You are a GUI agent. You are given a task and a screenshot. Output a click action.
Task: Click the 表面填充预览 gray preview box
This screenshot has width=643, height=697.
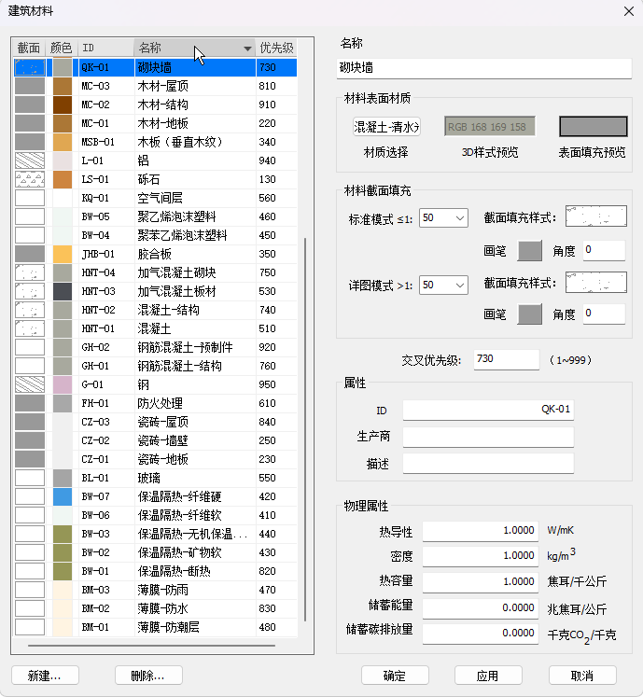pos(593,127)
